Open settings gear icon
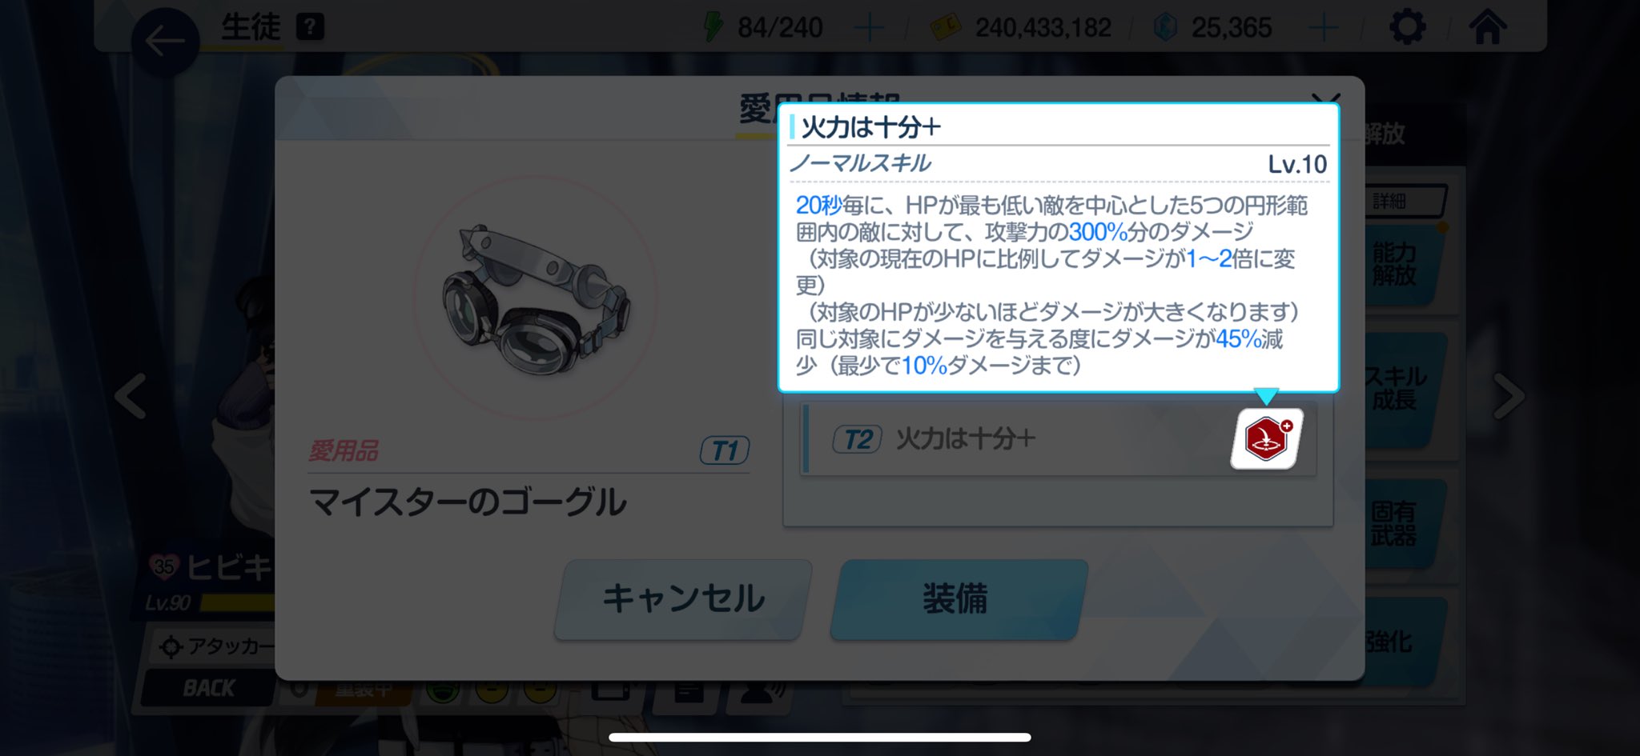The height and width of the screenshot is (756, 1640). point(1407,27)
